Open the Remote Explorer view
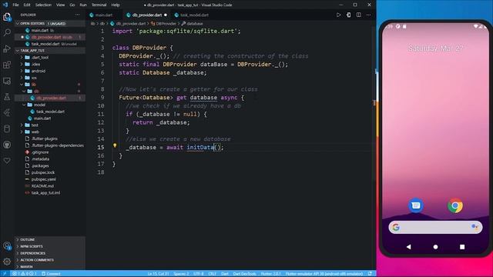The width and height of the screenshot is (493, 277). tap(7, 81)
